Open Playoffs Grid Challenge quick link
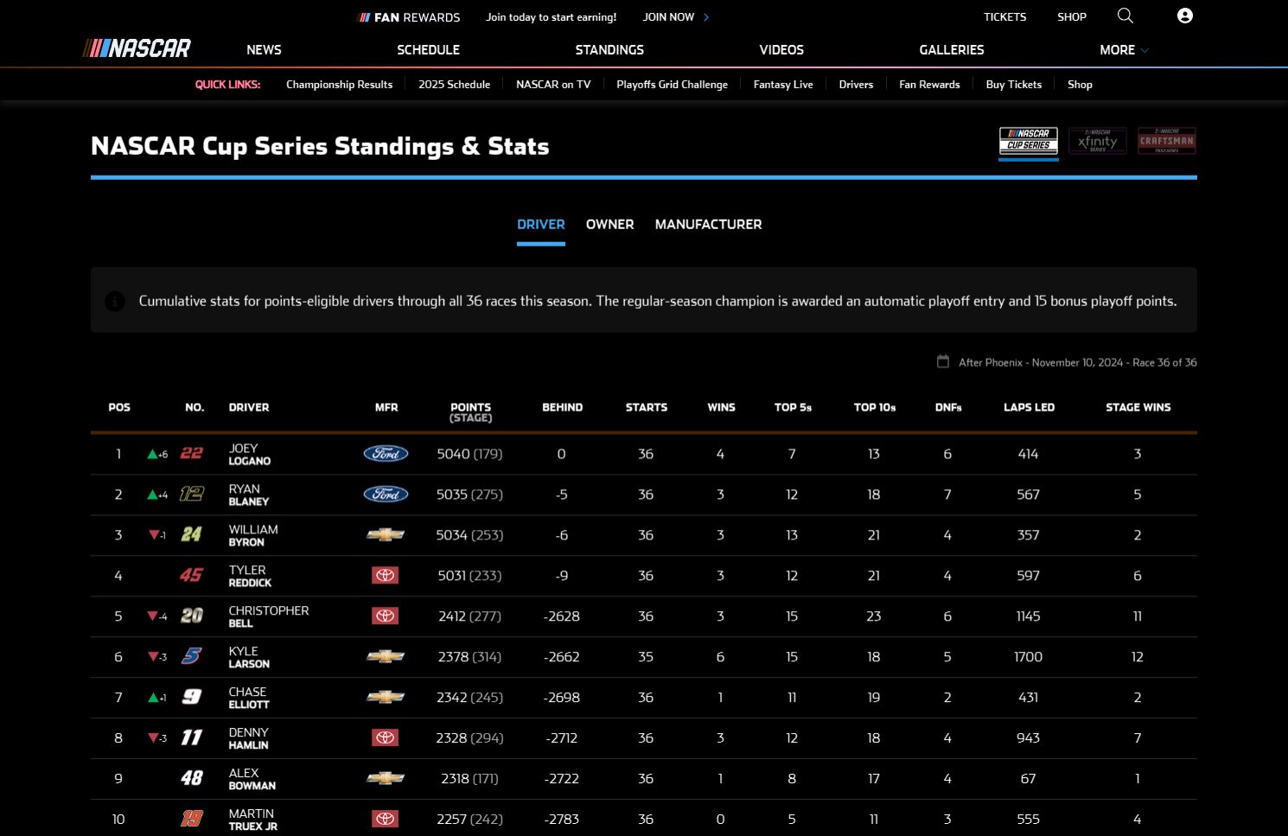The image size is (1288, 836). (672, 85)
